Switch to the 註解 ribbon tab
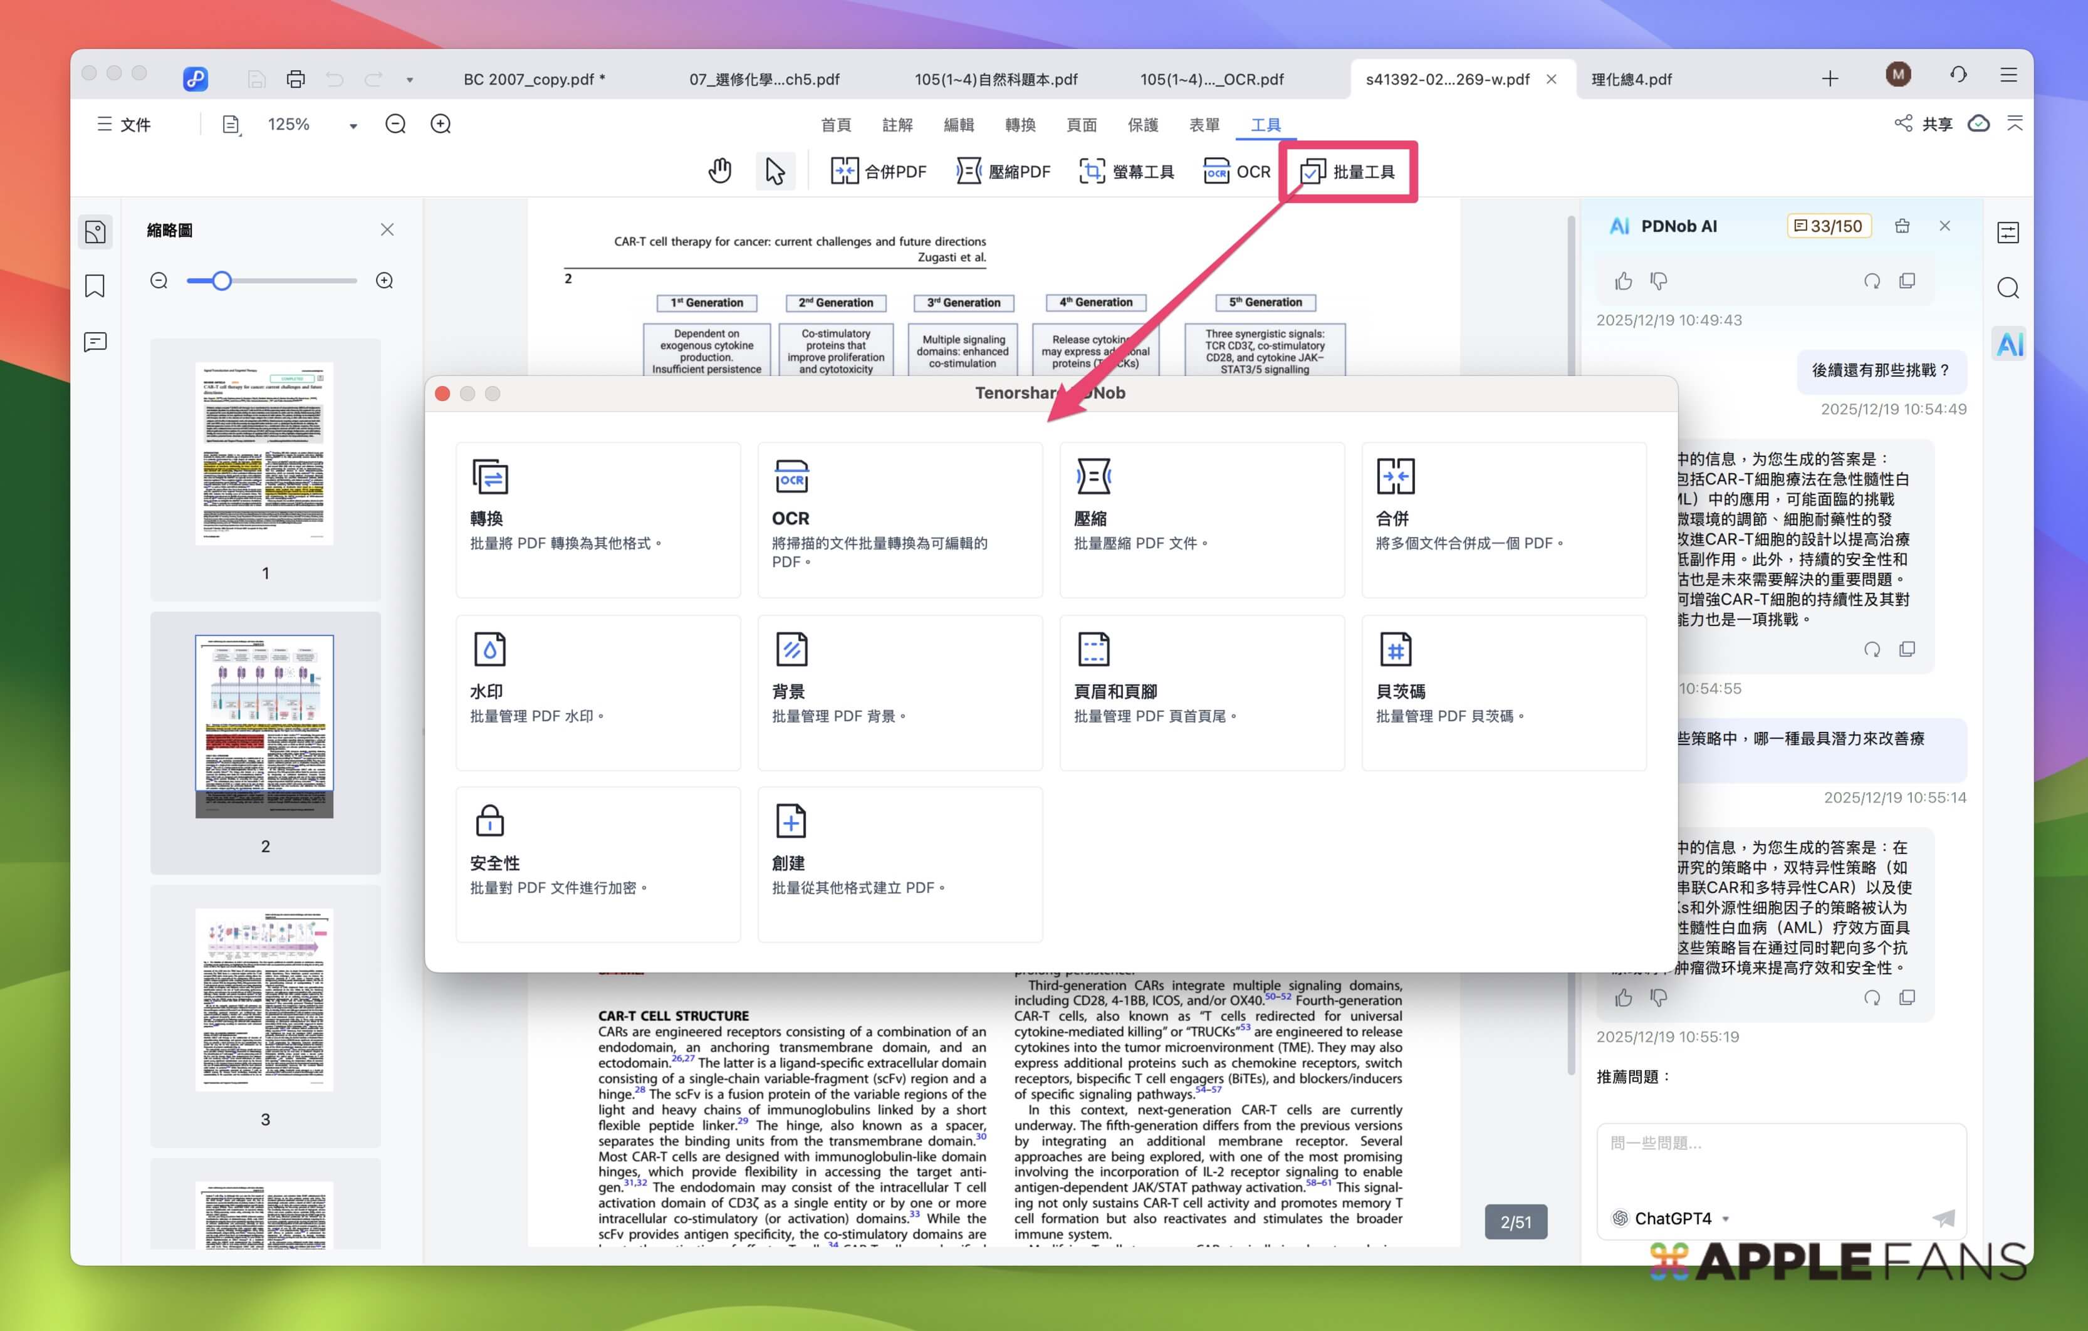 [897, 125]
